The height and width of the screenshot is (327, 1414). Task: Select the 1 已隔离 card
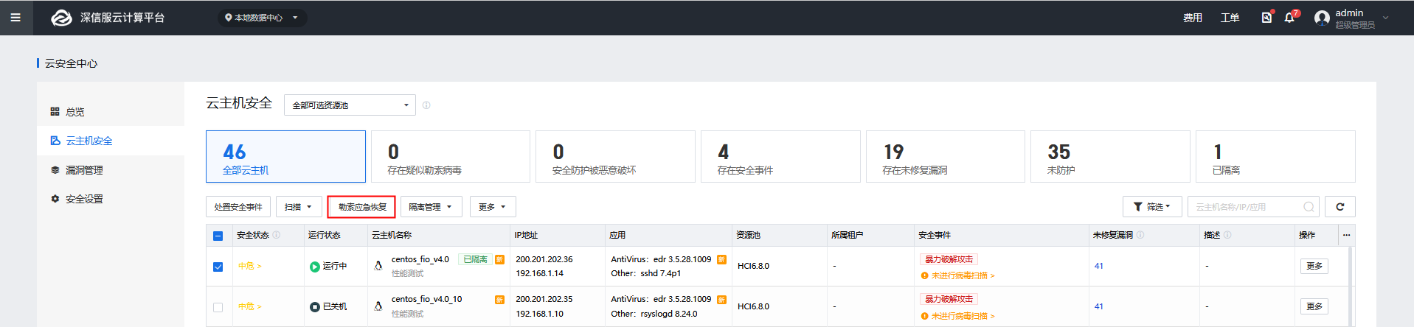pos(1275,157)
